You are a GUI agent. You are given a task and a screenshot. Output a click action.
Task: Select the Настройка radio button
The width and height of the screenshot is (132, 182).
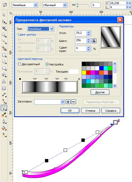[x=47, y=64]
